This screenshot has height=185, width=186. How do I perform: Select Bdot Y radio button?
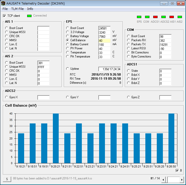click(x=129, y=79)
